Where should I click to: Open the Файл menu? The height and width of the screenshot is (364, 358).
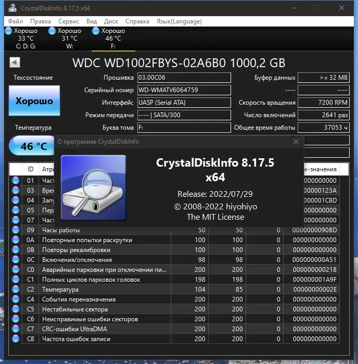[15, 21]
